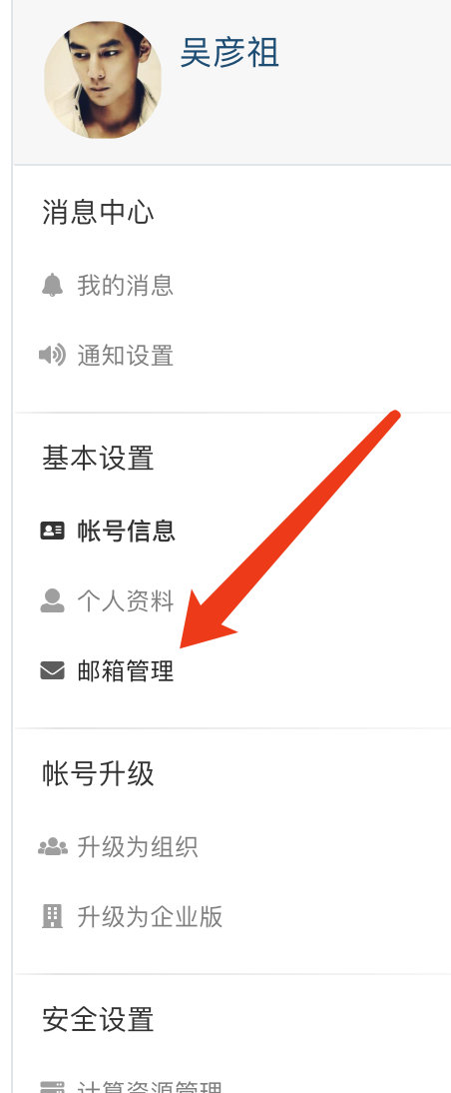Screen dimensions: 451x1093
Task: Click the bell icon beside 我的消息
Action: point(52,286)
